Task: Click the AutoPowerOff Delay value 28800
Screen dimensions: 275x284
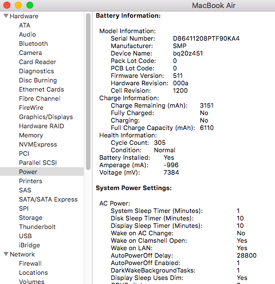Action: pos(246,255)
